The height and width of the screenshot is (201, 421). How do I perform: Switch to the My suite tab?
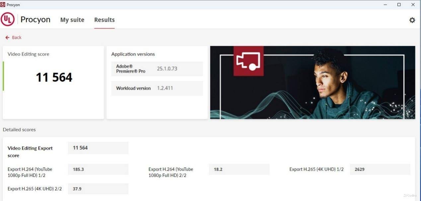point(72,20)
